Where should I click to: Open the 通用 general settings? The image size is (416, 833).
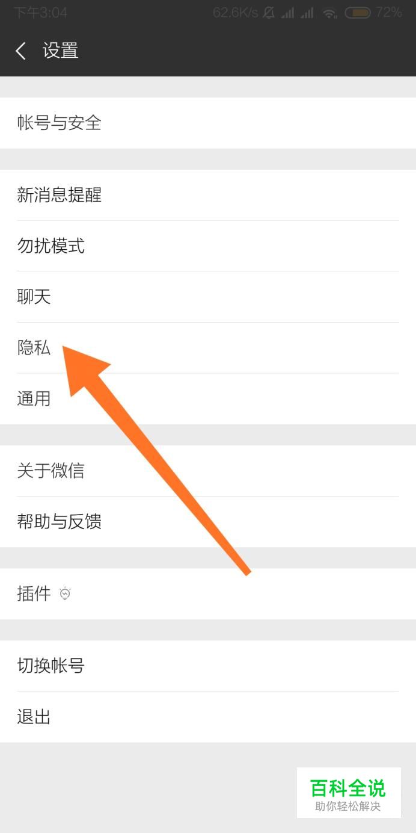click(208, 398)
